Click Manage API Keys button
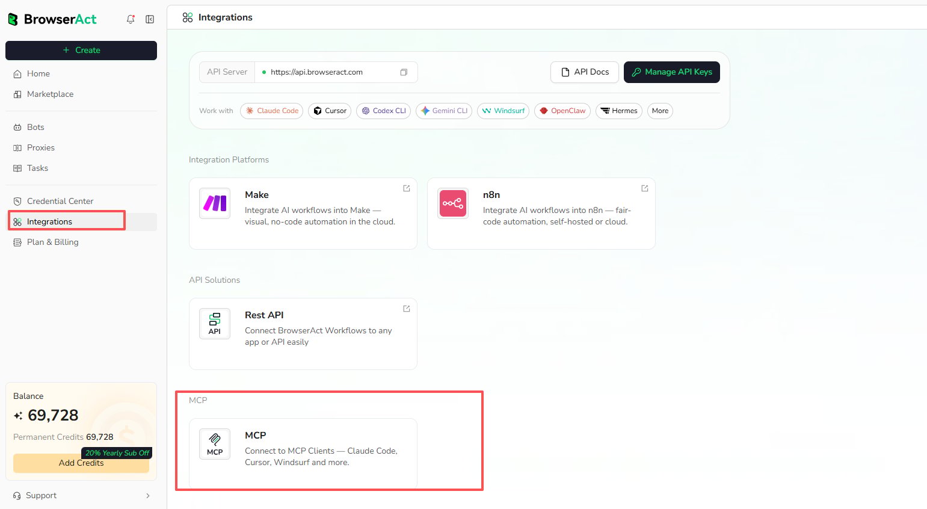Image resolution: width=927 pixels, height=509 pixels. point(672,72)
